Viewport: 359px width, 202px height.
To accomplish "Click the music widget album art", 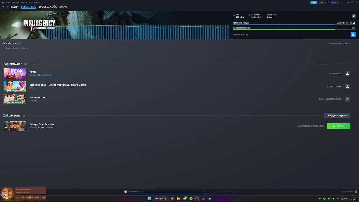I will [x=7, y=194].
